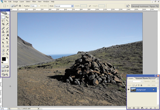Choose Full screen mode button
The width and height of the screenshot is (160, 110).
[8, 70]
